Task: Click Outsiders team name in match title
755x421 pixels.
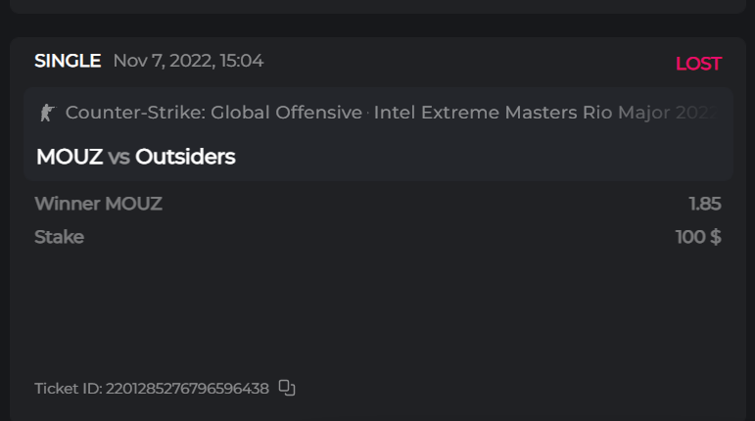Action: (x=185, y=157)
